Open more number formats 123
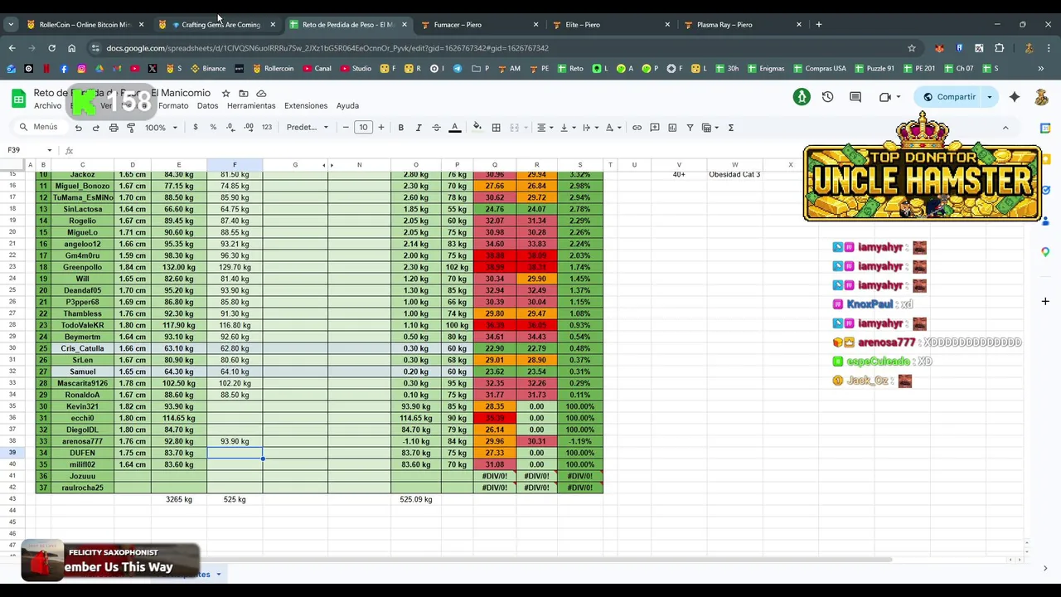 pos(267,128)
